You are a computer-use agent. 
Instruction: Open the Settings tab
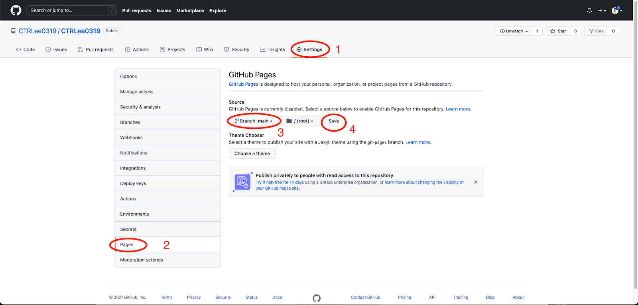coord(309,49)
